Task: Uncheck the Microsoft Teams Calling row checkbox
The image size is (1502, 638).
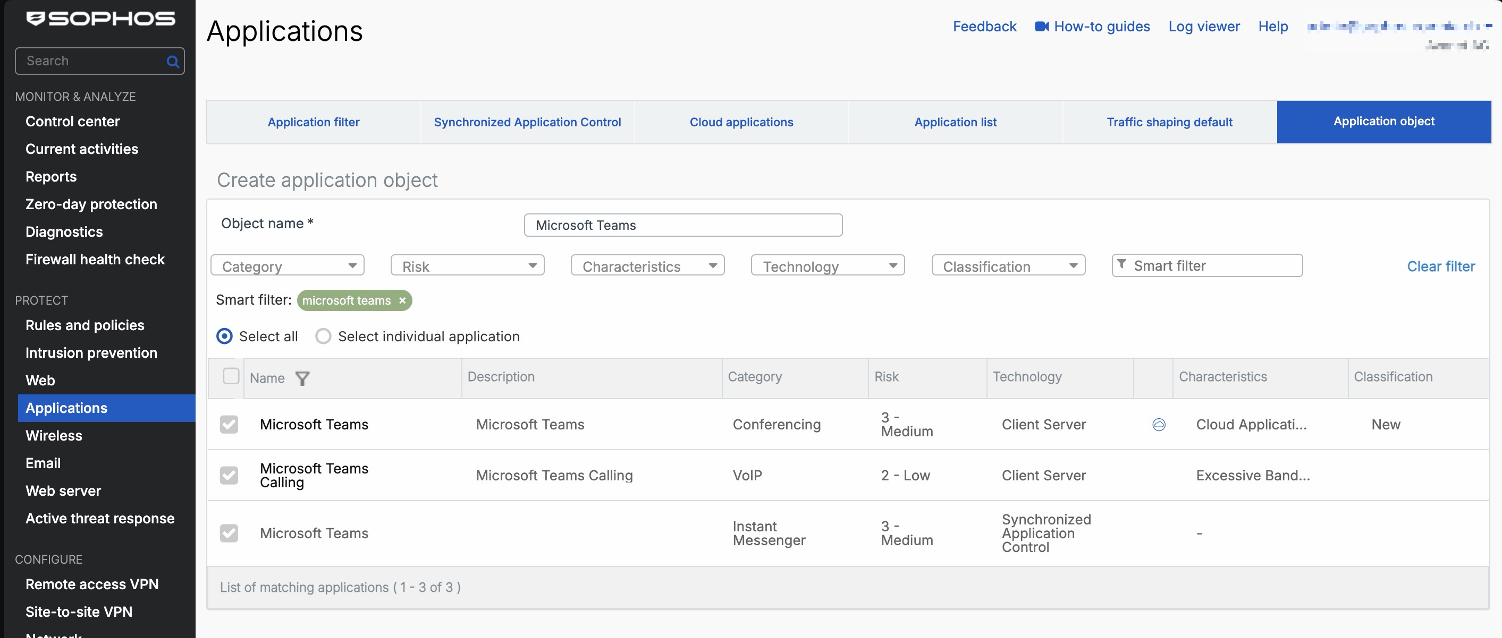Action: point(229,475)
